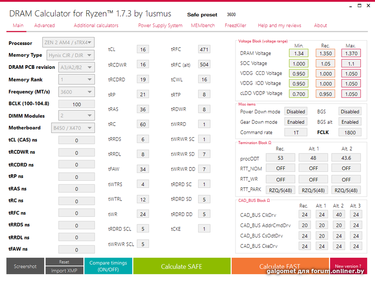
Task: Toggle Compare timings (ON/OFF)
Action: (x=108, y=266)
